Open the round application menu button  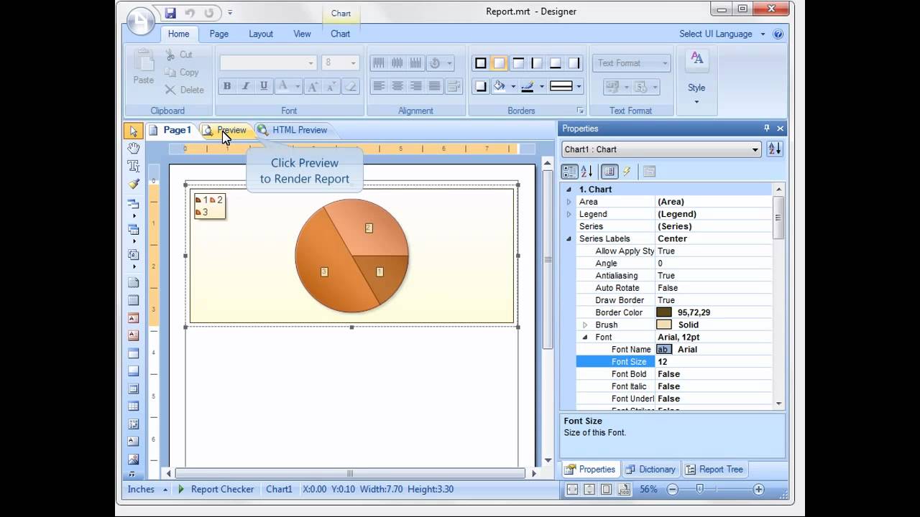point(141,22)
